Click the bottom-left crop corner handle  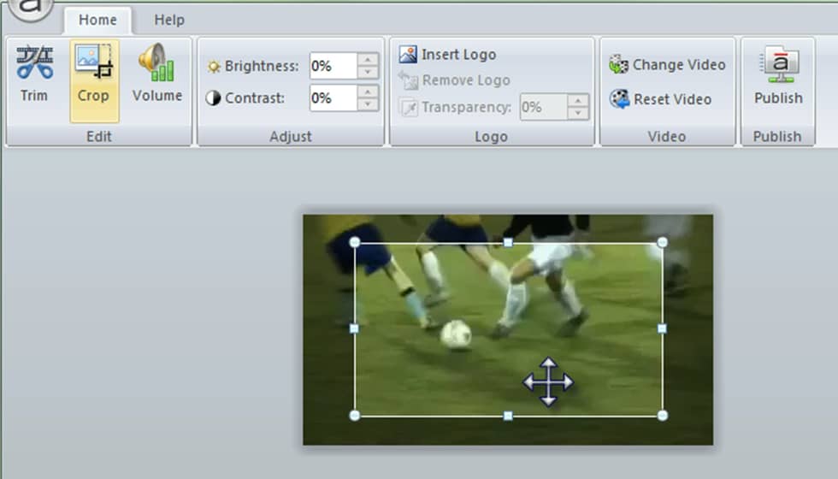[x=354, y=416]
